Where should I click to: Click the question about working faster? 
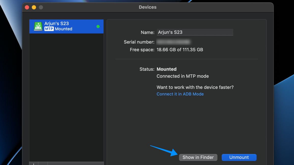coord(195,87)
